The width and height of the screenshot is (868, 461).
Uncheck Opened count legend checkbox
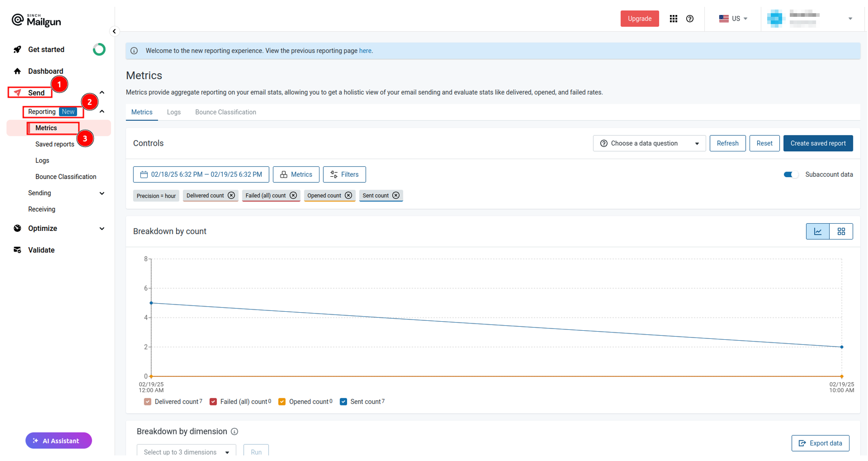coord(282,402)
